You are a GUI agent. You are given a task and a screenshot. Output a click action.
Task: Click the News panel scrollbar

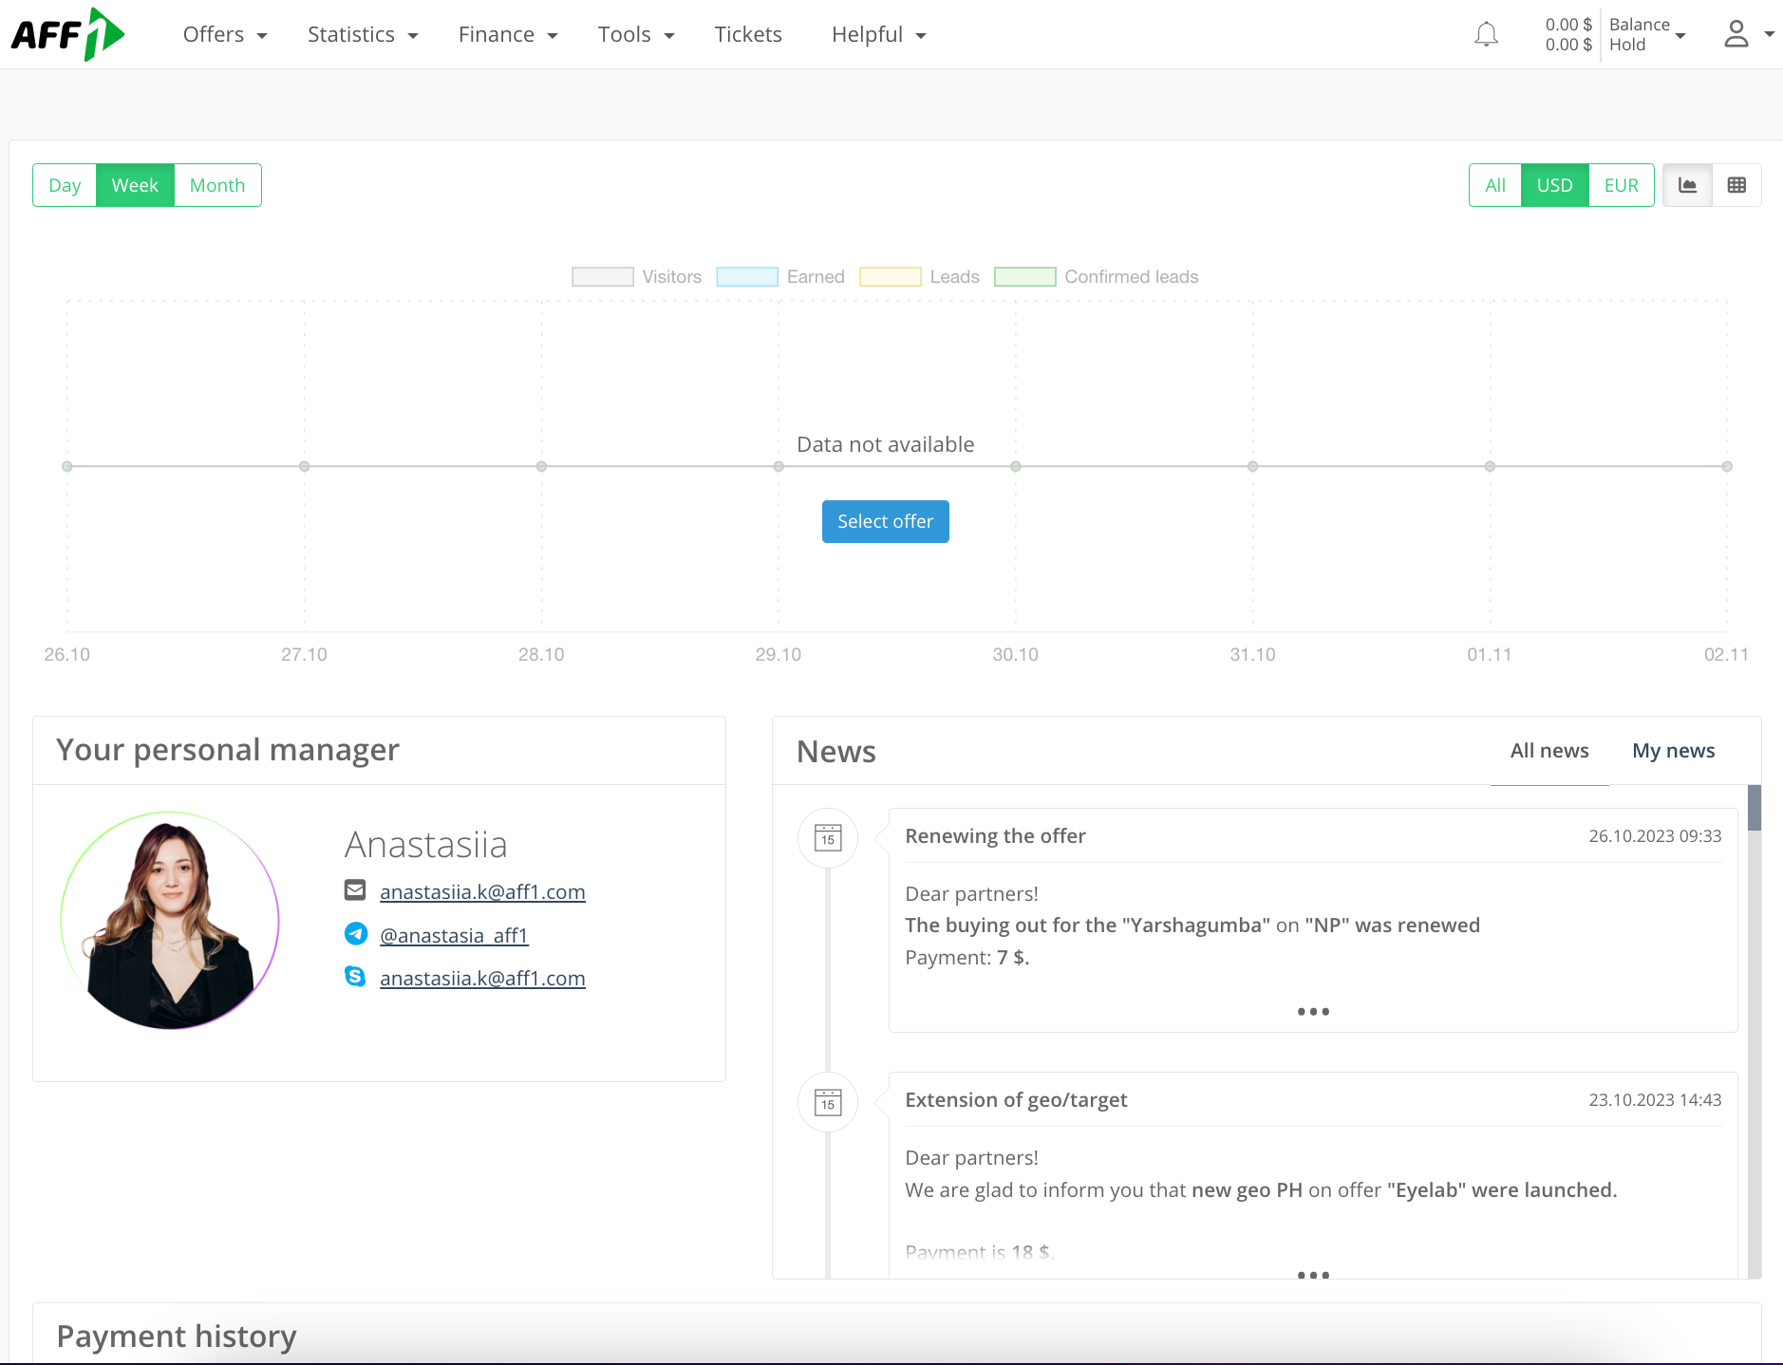[x=1755, y=808]
